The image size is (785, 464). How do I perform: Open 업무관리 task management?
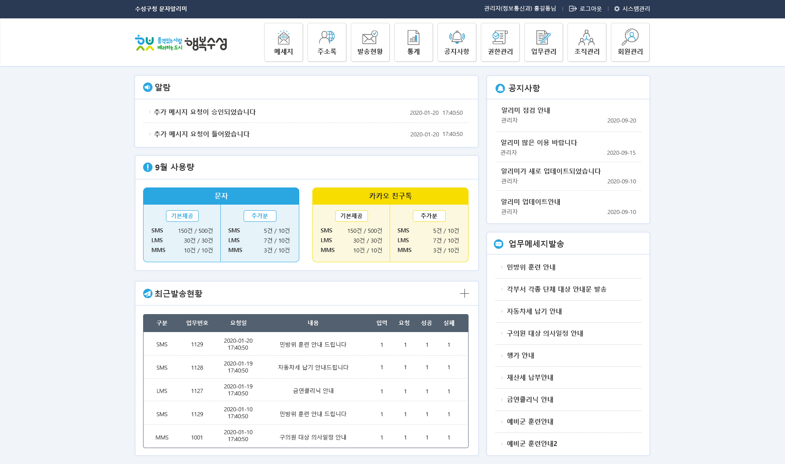543,42
